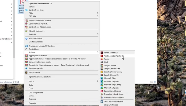186x106 pixels.
Task: Click the Combina file in Acrobat icon
Action: pyautogui.click(x=27, y=24)
